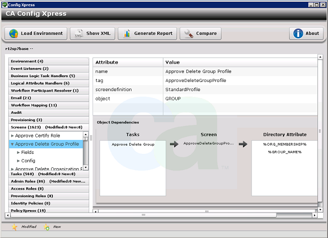
Task: Click the Load Environment globe icon
Action: pos(14,34)
